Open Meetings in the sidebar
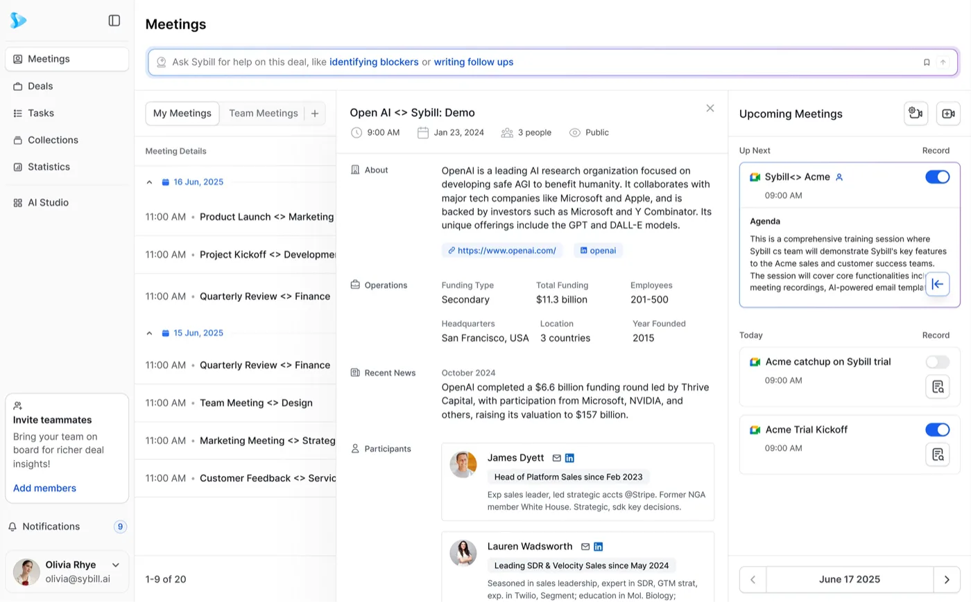Image resolution: width=971 pixels, height=602 pixels. pyautogui.click(x=67, y=59)
